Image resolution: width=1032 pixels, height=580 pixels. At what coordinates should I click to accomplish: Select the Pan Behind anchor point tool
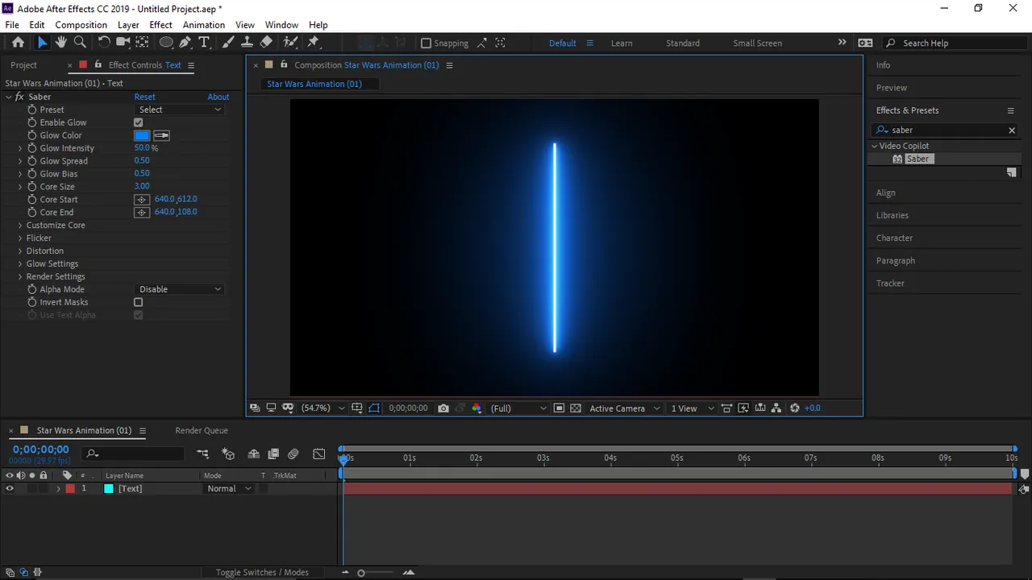(142, 43)
